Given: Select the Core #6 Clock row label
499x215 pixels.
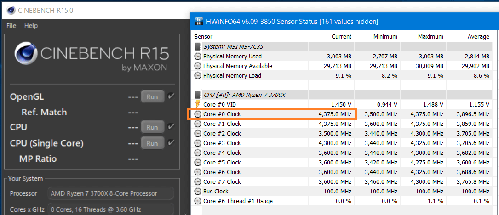Looking at the screenshot, I should tap(222, 172).
